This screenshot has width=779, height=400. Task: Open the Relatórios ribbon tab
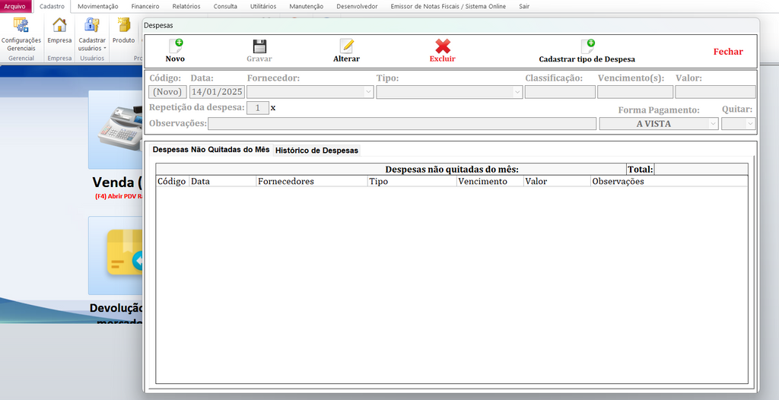[186, 6]
